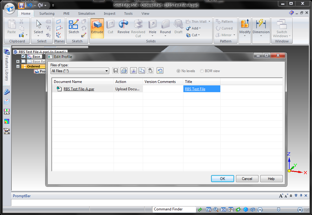
Task: Expand the Base Reference Planes tree node
Action: pyautogui.click(x=18, y=61)
